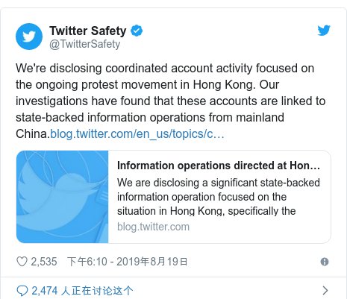Click the link card bird thumbnail
The width and height of the screenshot is (347, 299).
click(63, 197)
